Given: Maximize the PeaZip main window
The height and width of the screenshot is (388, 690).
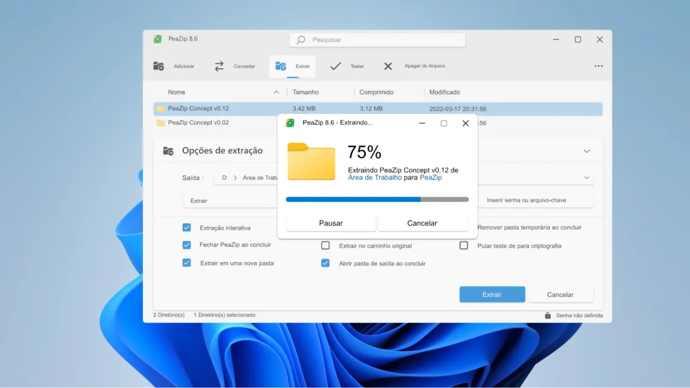Looking at the screenshot, I should pyautogui.click(x=577, y=40).
